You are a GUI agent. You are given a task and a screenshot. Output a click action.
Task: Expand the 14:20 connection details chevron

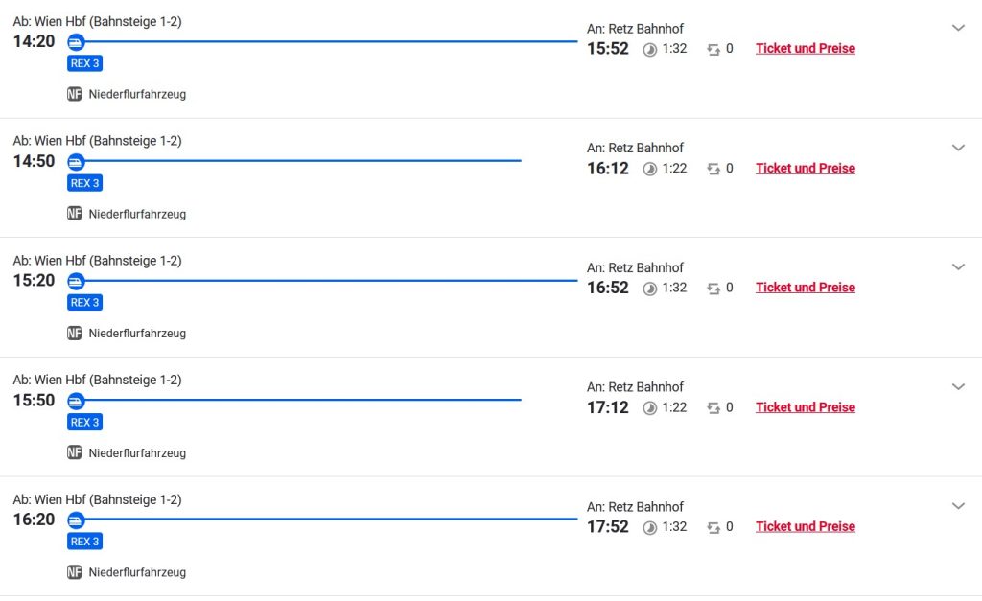coord(958,28)
